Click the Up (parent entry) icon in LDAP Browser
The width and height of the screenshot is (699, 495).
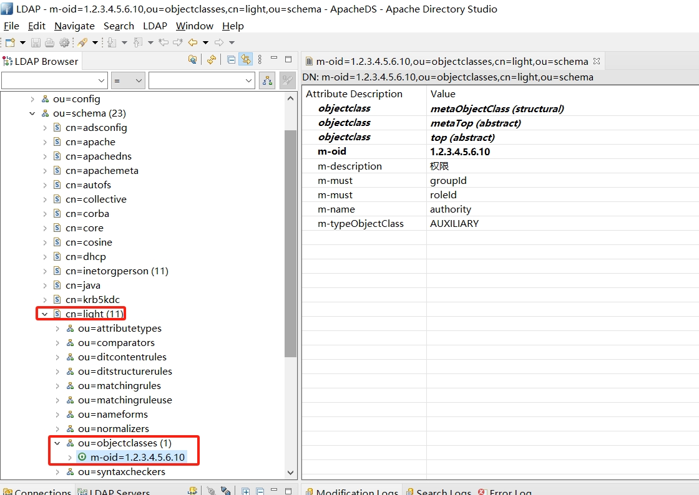193,60
